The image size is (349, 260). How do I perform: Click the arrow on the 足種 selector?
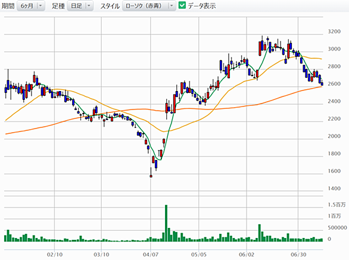click(89, 6)
